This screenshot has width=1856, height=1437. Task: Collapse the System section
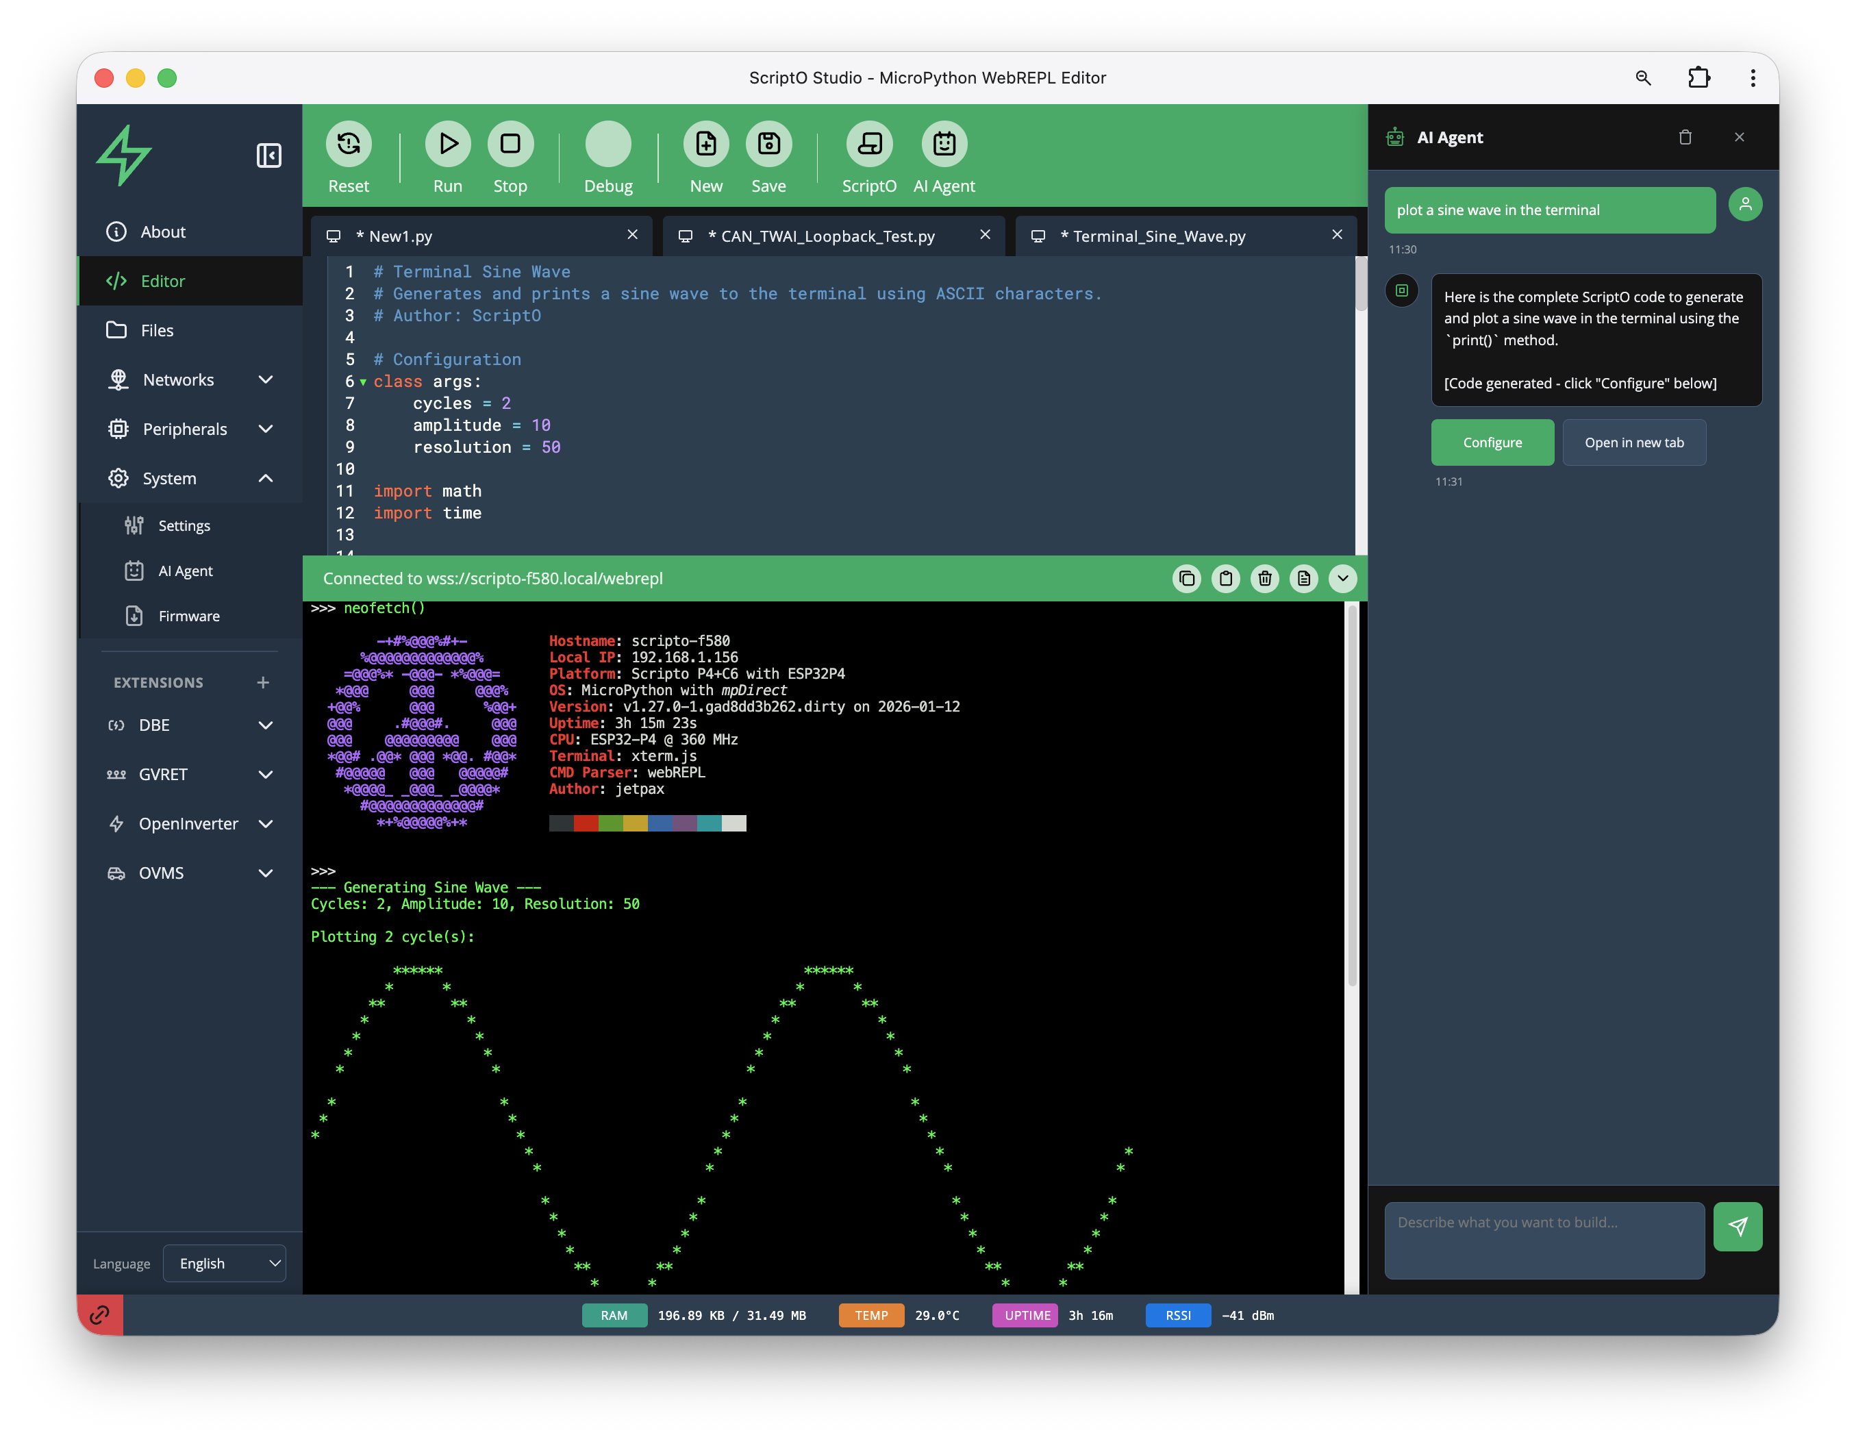click(266, 479)
